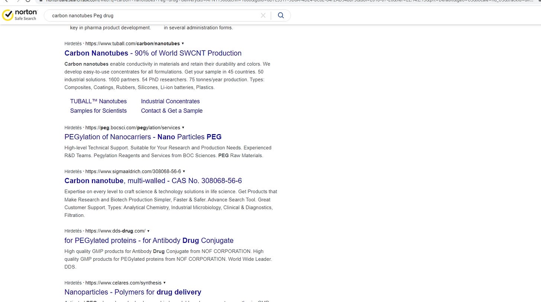This screenshot has height=302, width=541.
Task: Click the Hirdetés label above the Sigma-Aldrich result
Action: click(x=73, y=171)
